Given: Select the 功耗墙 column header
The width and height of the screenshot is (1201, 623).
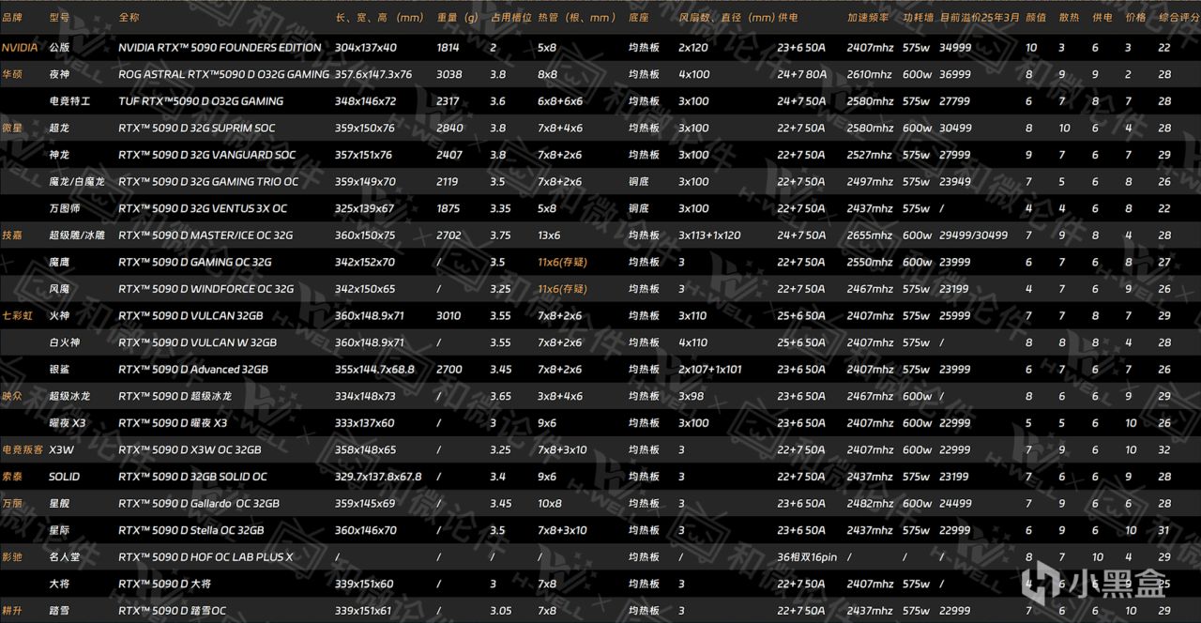Looking at the screenshot, I should [x=918, y=18].
